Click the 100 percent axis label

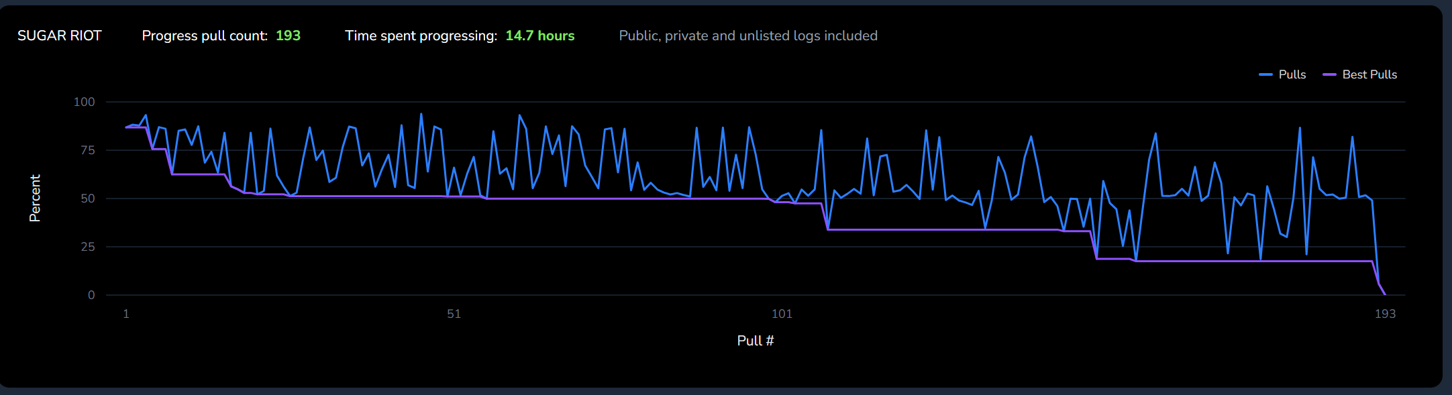pyautogui.click(x=85, y=102)
